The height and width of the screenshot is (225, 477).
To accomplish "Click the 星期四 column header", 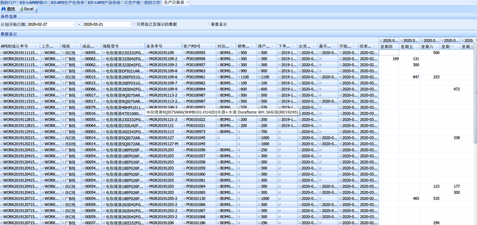I will pyautogui.click(x=389, y=46).
